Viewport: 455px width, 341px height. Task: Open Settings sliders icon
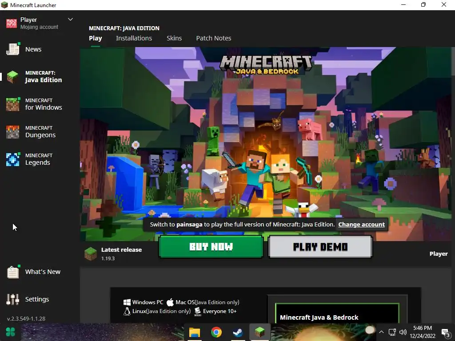[13, 299]
